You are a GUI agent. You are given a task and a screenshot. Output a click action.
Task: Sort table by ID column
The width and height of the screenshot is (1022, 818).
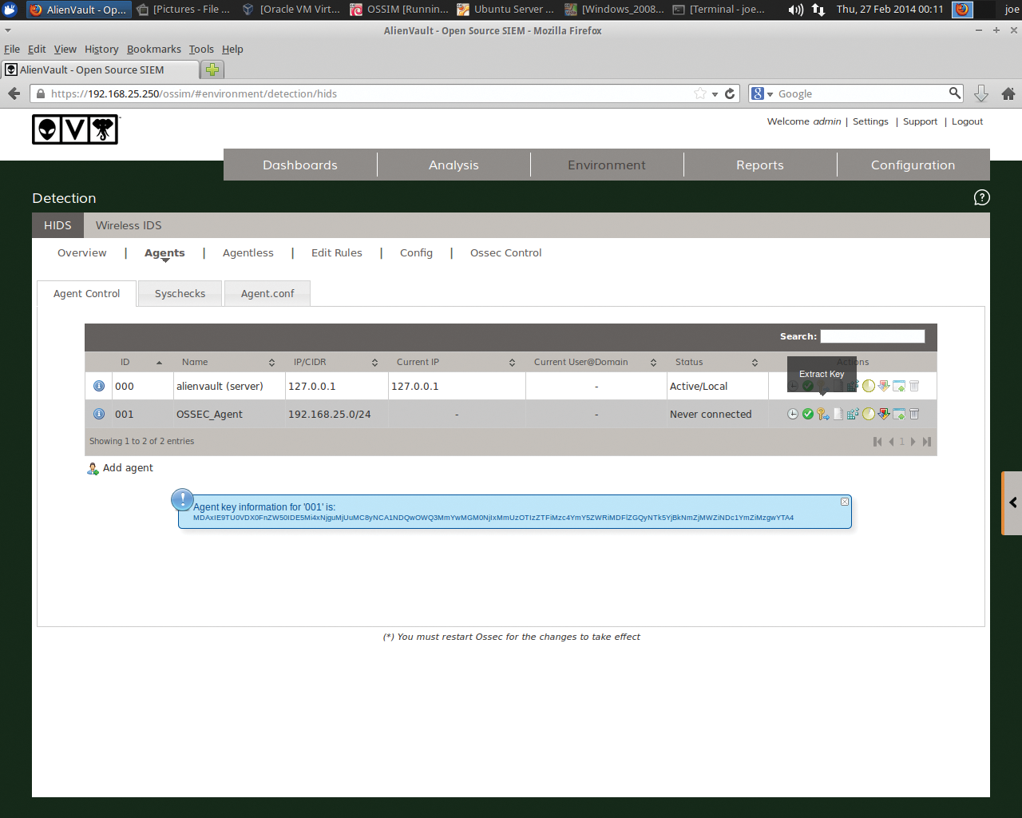(x=141, y=362)
